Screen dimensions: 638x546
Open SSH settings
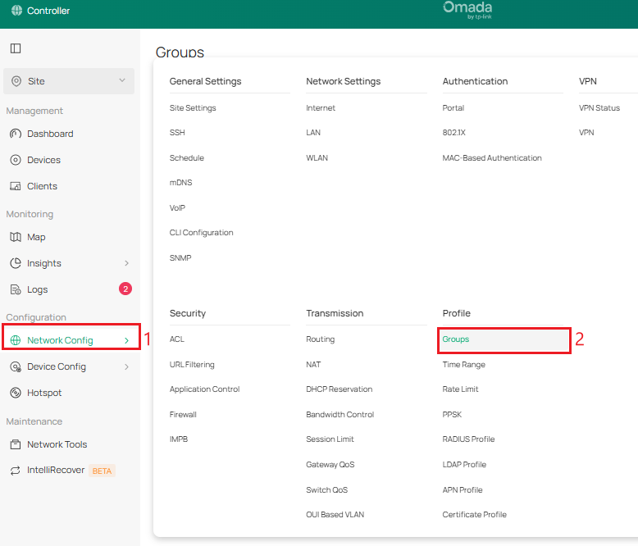[177, 132]
